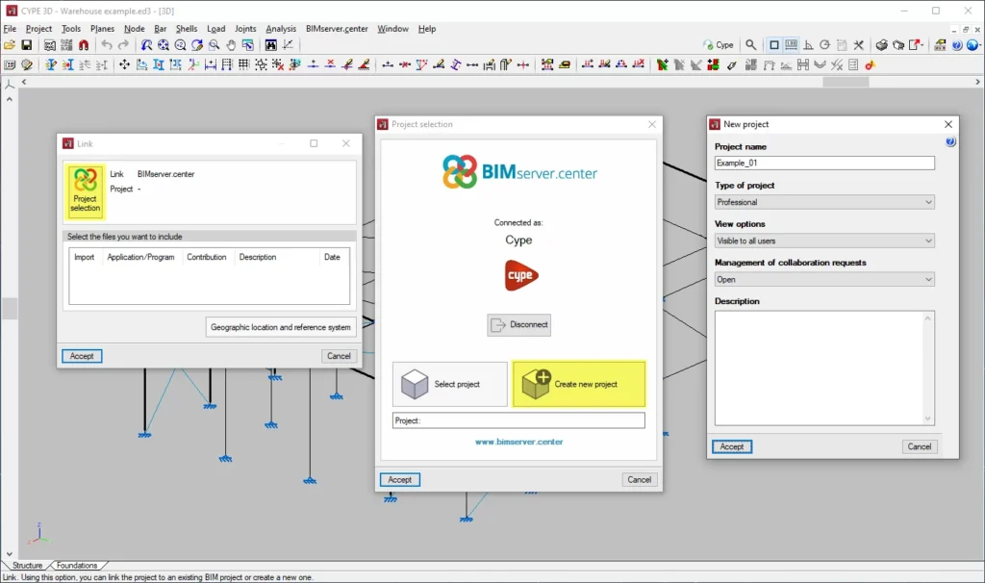This screenshot has height=583, width=985.
Task: Click the help icon in New project dialog
Action: (950, 142)
